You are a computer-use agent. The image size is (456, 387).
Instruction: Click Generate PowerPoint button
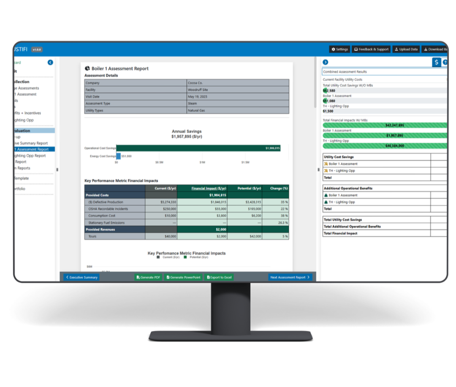[x=184, y=277]
